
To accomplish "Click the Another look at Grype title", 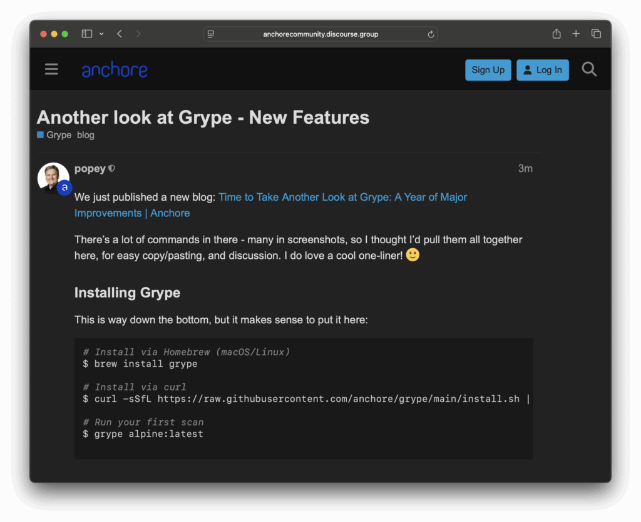I will (203, 118).
